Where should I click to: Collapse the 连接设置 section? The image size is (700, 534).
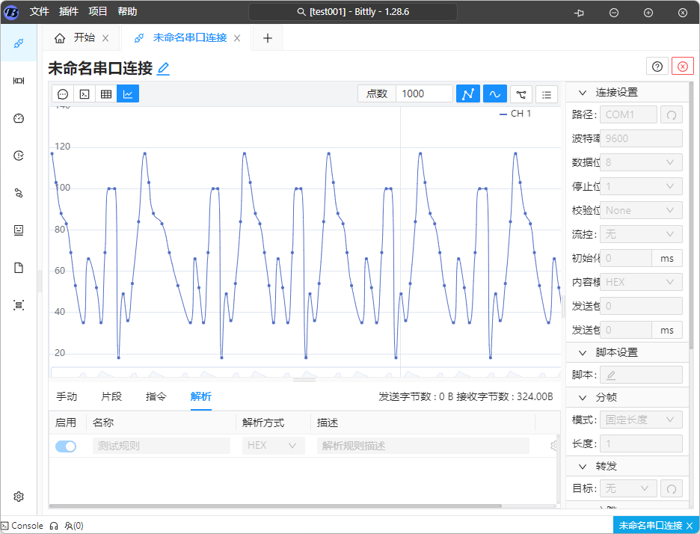pos(582,93)
